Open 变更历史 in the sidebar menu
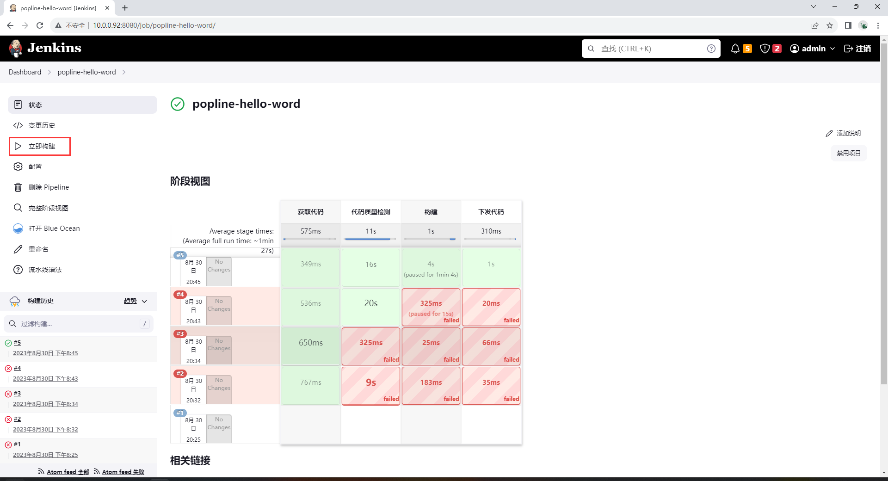 click(82, 125)
